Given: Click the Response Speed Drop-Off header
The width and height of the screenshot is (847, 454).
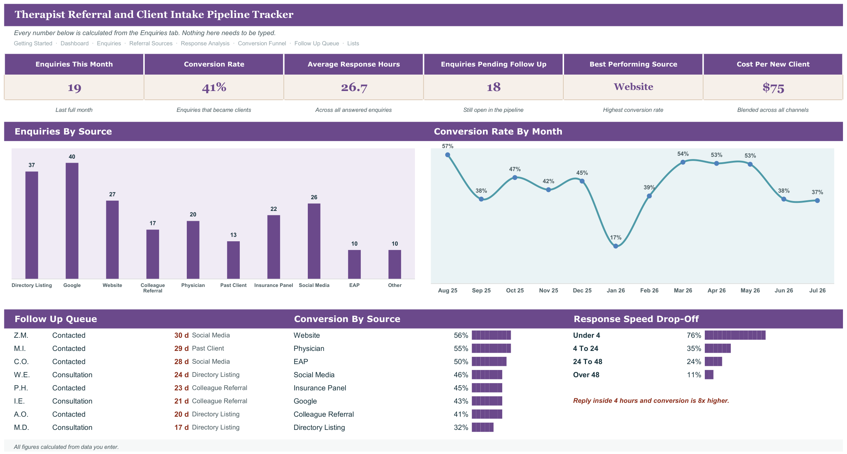Looking at the screenshot, I should (x=636, y=319).
